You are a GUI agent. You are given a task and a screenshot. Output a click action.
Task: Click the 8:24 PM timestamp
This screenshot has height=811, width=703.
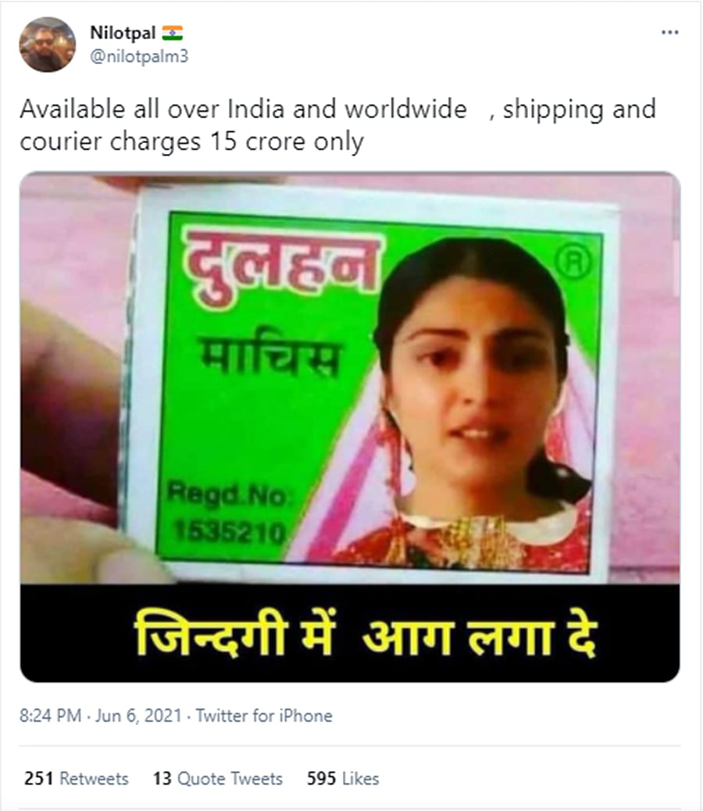click(51, 716)
